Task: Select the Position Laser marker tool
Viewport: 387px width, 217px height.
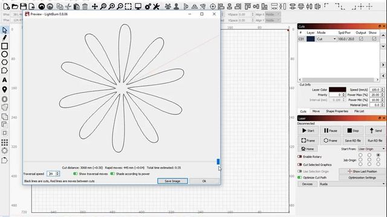Action: pyautogui.click(x=4, y=89)
